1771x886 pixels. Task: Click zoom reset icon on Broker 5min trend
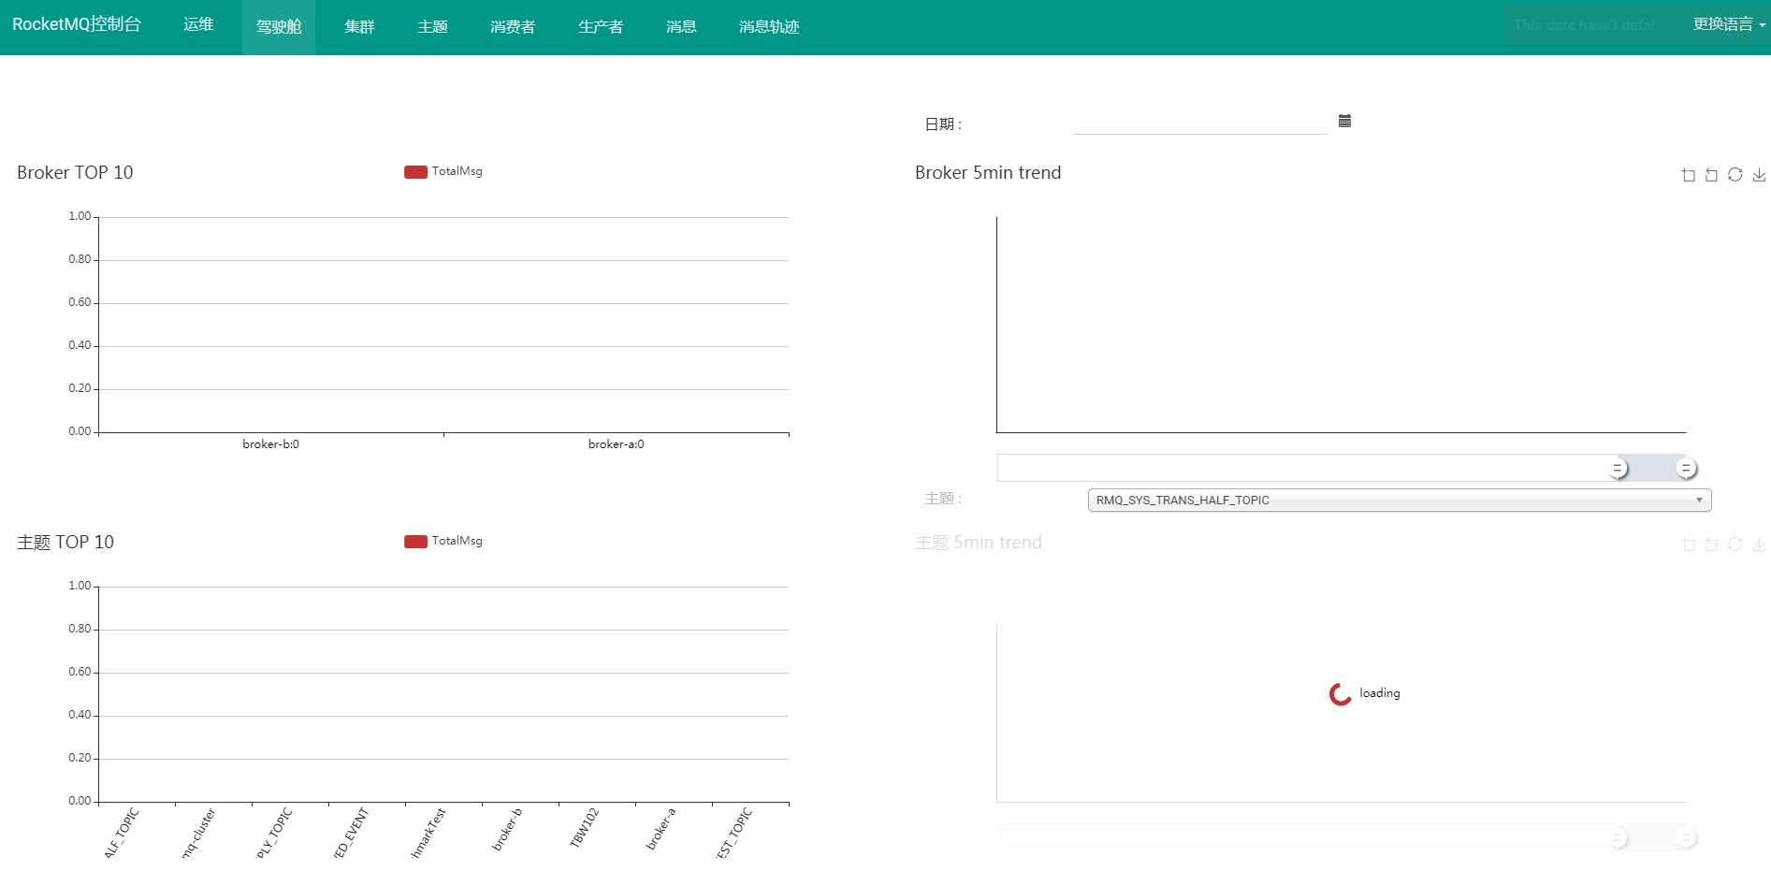pyautogui.click(x=1712, y=175)
